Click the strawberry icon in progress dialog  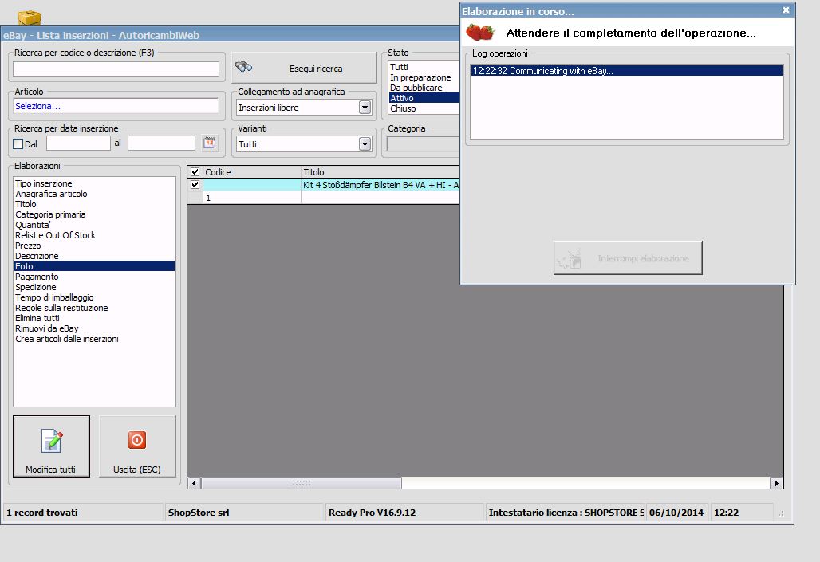pos(480,32)
